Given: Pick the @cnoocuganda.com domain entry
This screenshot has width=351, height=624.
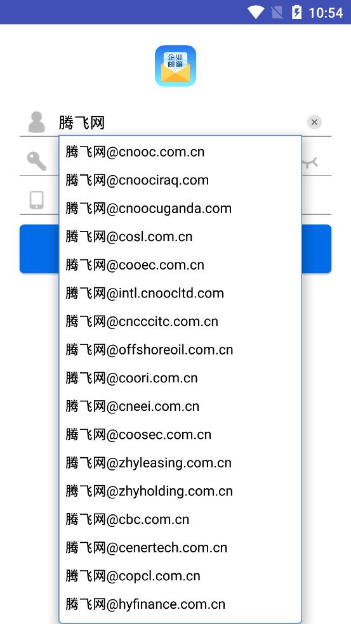Looking at the screenshot, I should tap(180, 208).
